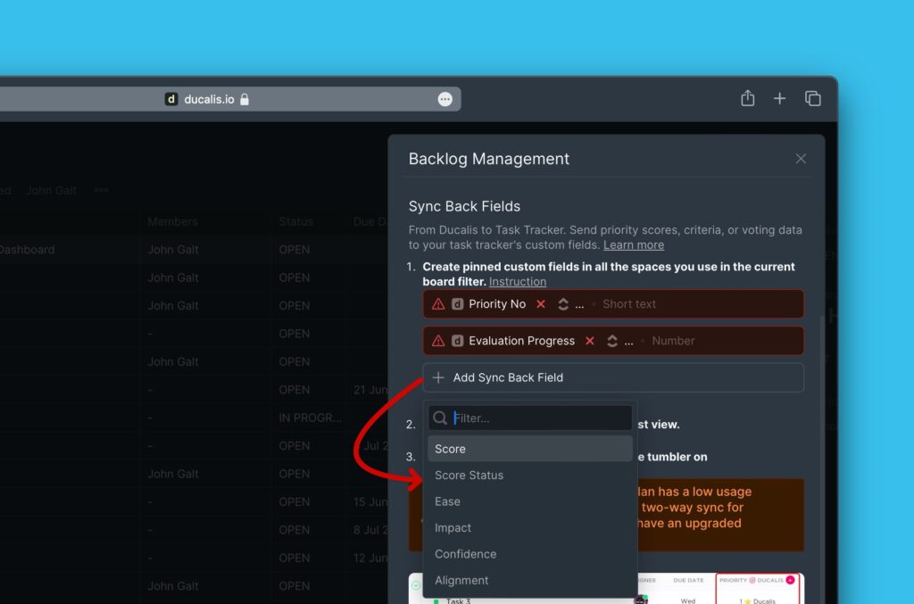914x604 pixels.
Task: Close the Backlog Management panel
Action: (x=801, y=159)
